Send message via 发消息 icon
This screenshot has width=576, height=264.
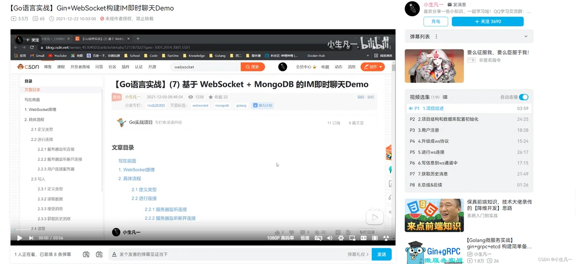click(456, 4)
